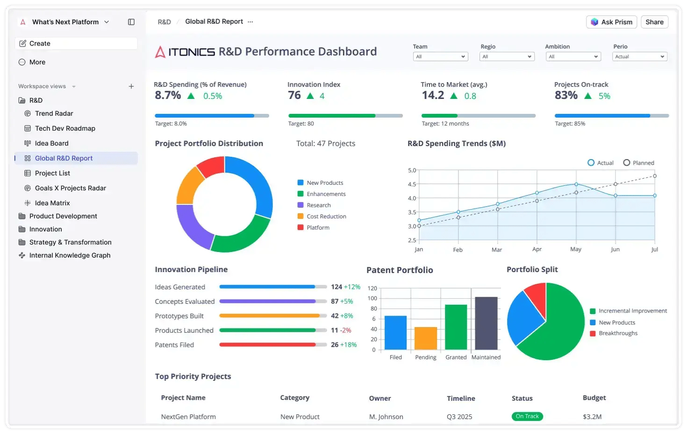Expand the What's Next Platform workspace switcher
The width and height of the screenshot is (687, 434).
click(x=107, y=22)
